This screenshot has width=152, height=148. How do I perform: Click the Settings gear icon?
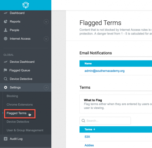tap(5, 87)
